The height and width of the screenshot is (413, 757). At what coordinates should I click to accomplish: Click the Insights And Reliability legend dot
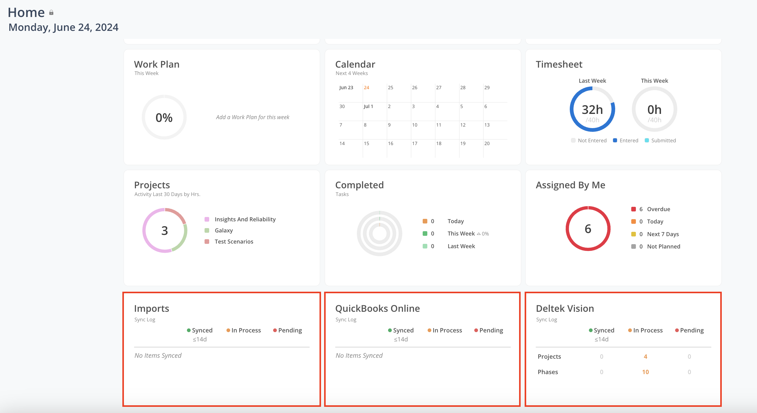(207, 219)
